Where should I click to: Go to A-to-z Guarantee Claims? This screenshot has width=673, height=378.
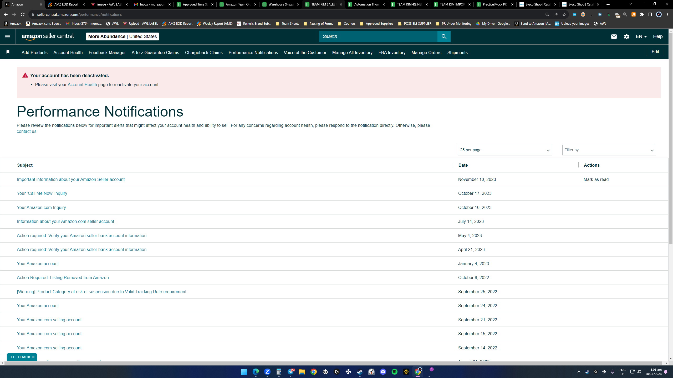155,52
